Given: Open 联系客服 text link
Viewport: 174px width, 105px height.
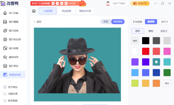Looking at the screenshot, I should (13, 100).
